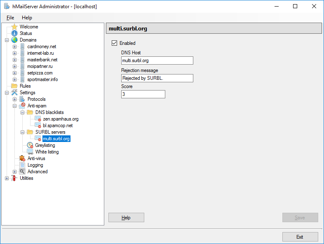Expand the sportmaster.info node

tap(14, 79)
